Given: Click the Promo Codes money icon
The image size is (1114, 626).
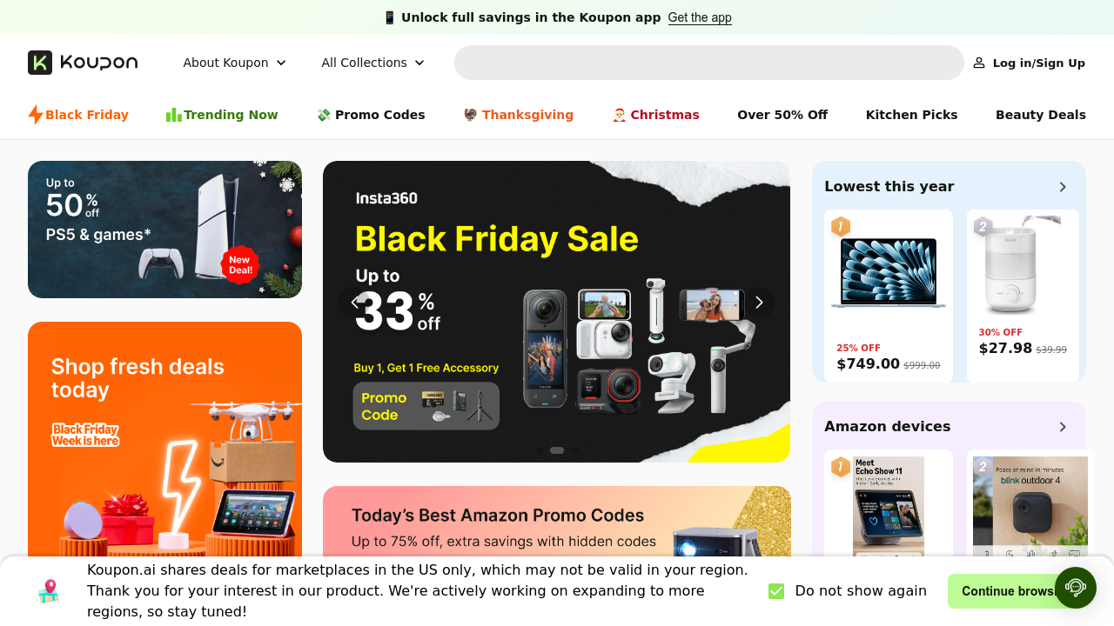Looking at the screenshot, I should coord(324,115).
